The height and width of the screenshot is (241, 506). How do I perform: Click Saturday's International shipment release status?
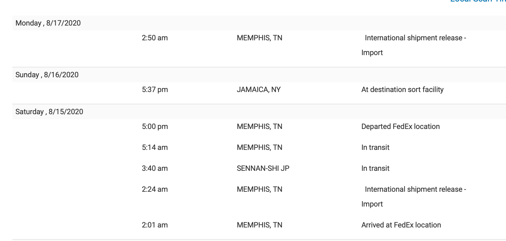pyautogui.click(x=414, y=197)
